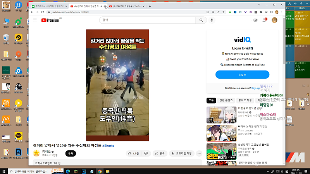The image size is (310, 174).
Task: Open File Explorer from taskbar
Action: 108,171
